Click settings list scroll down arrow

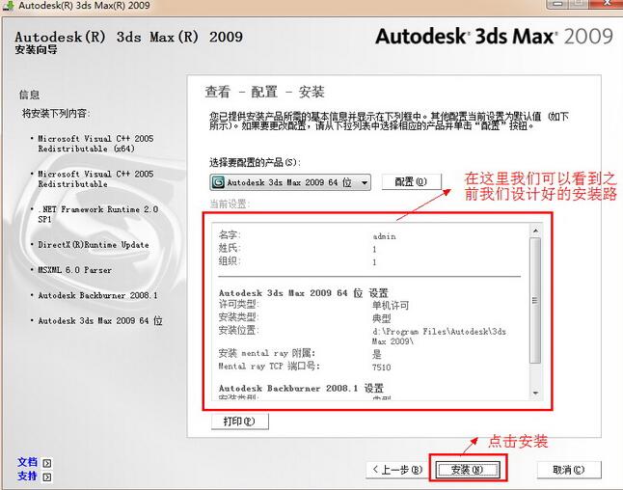535,393
